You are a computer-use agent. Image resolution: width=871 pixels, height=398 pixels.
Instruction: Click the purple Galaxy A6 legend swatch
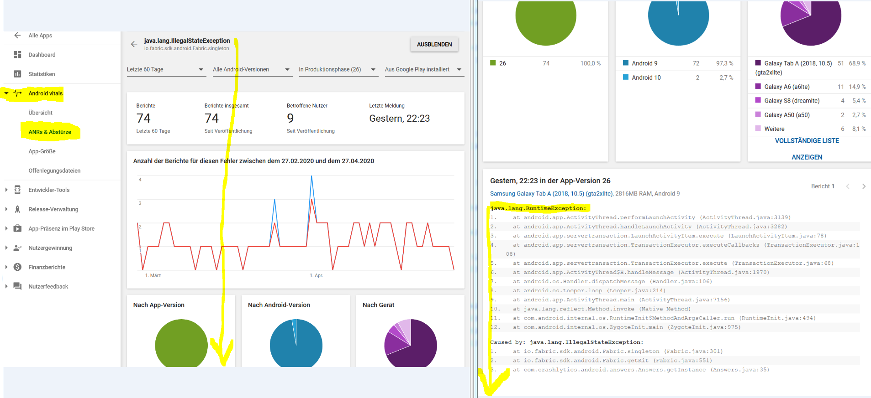(x=758, y=87)
